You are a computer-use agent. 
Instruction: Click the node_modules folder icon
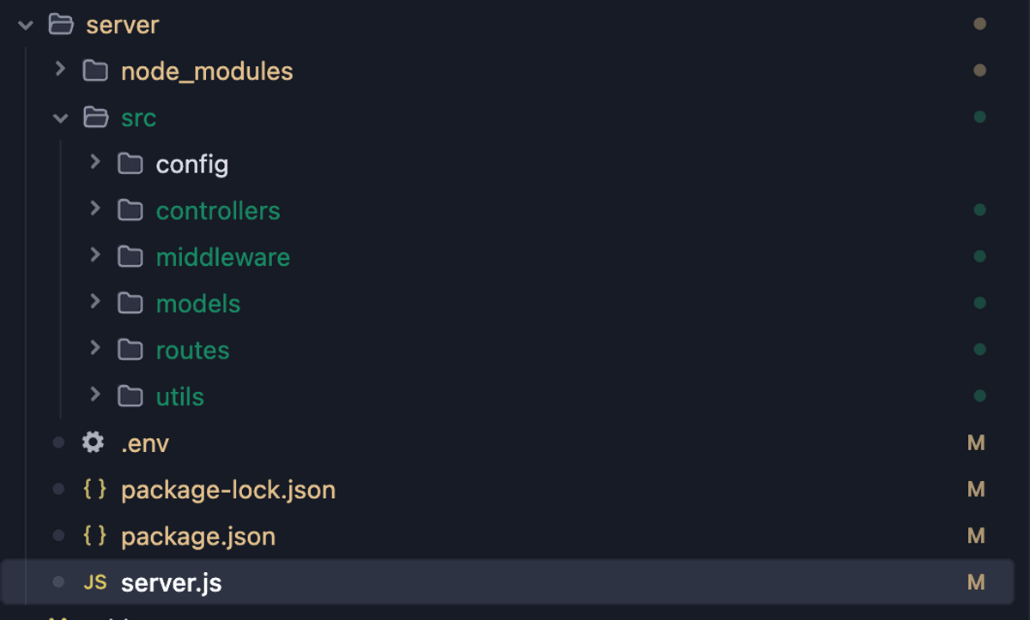[x=94, y=70]
